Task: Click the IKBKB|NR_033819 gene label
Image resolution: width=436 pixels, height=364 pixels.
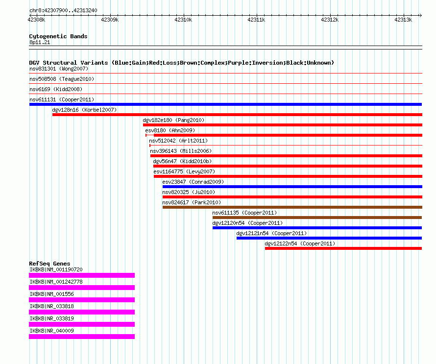Action: [x=51, y=318]
